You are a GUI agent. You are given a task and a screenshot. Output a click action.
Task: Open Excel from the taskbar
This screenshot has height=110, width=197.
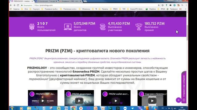coord(58,108)
